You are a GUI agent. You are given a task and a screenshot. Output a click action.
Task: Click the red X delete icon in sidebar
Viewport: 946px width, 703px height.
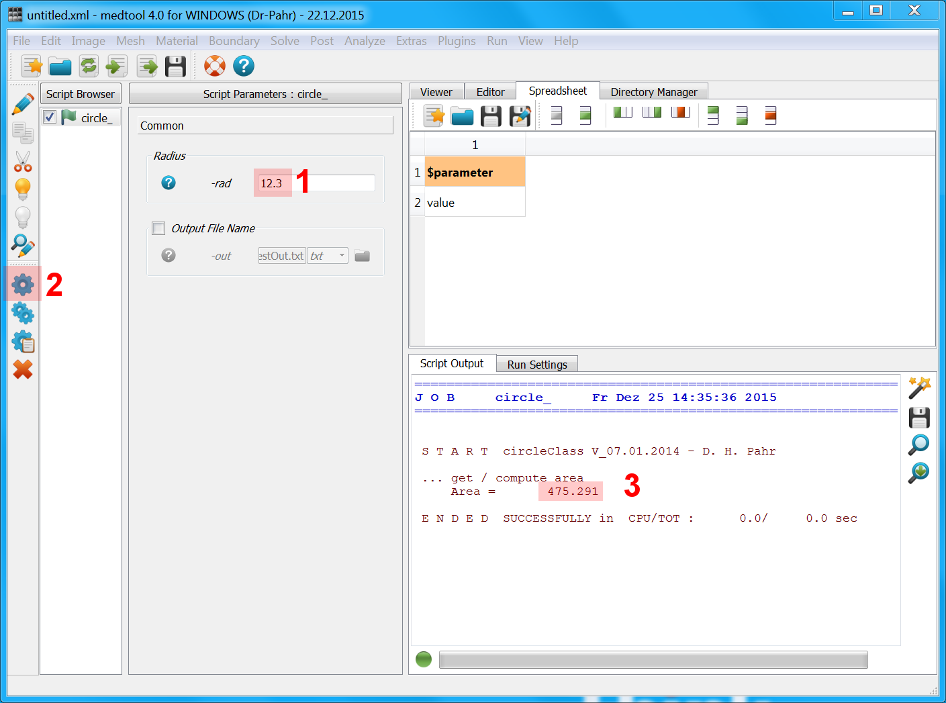(x=23, y=369)
